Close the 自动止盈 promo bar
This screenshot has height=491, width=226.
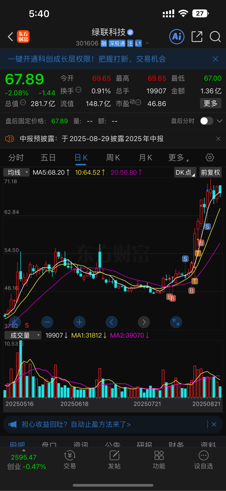point(214,425)
